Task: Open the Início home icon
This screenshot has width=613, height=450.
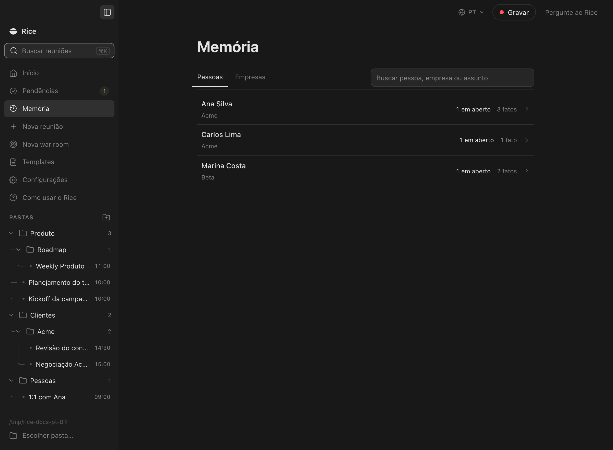Action: pyautogui.click(x=13, y=73)
